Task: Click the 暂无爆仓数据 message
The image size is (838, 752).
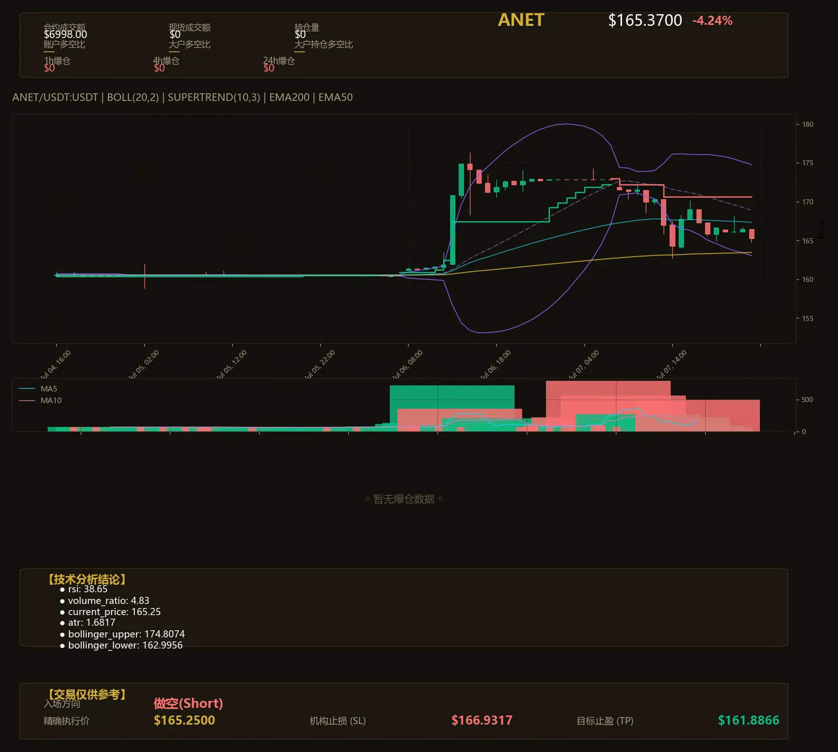Action: pos(404,499)
